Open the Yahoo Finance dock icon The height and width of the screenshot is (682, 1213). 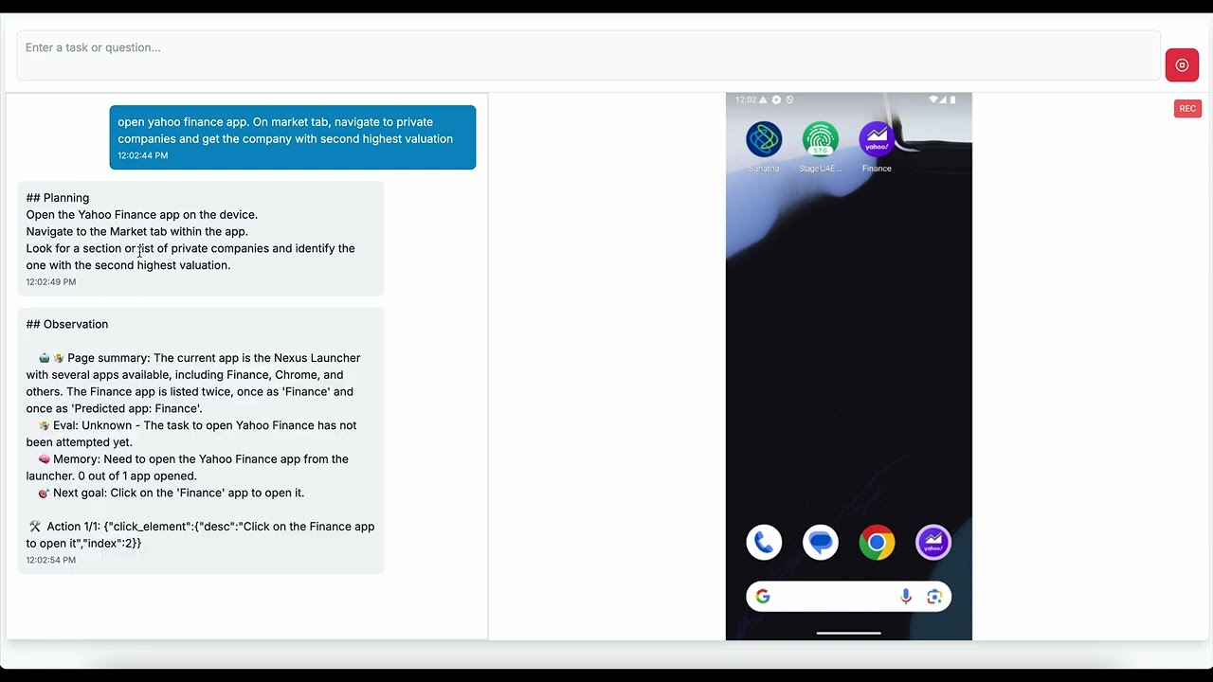[933, 543]
